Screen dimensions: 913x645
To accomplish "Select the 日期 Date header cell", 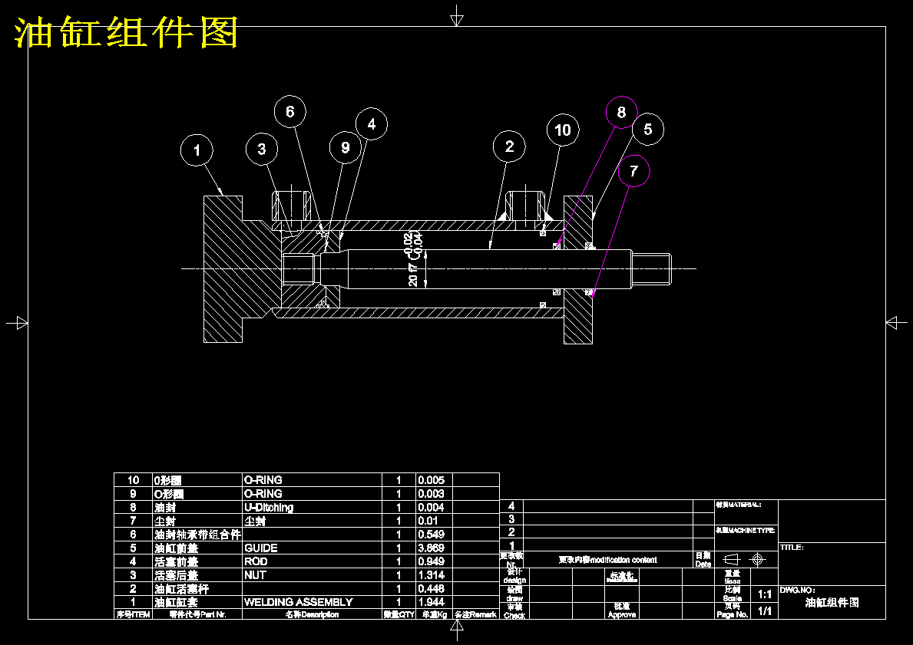I will 703,560.
